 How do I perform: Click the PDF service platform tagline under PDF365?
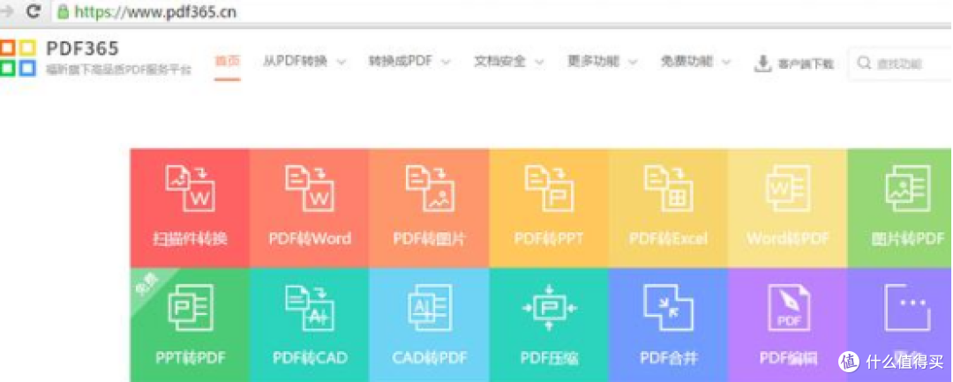coord(118,71)
